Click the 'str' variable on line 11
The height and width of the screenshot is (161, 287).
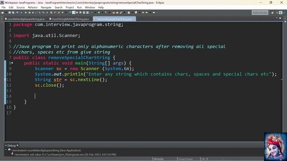click(58, 80)
